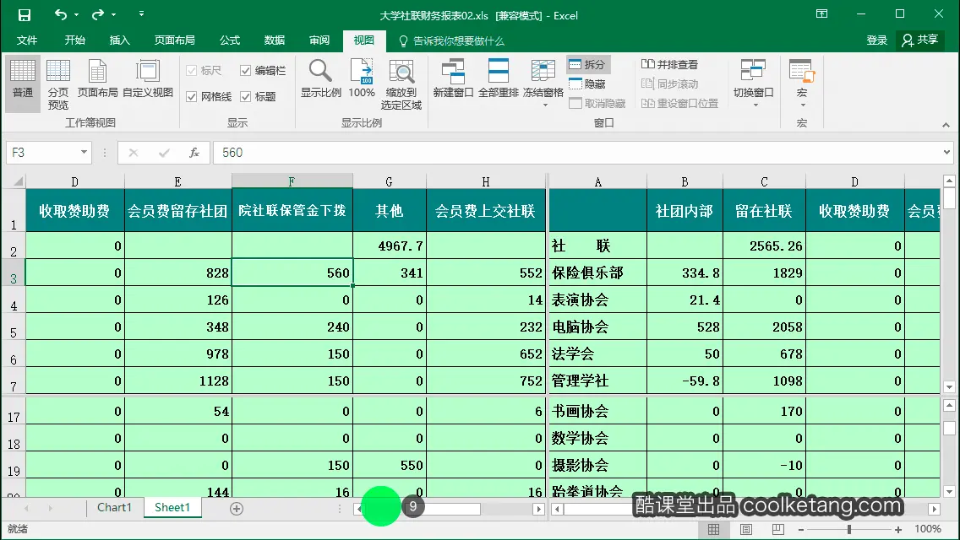960x540 pixels.
Task: Open the Insert (插入) tab
Action: pyautogui.click(x=119, y=40)
